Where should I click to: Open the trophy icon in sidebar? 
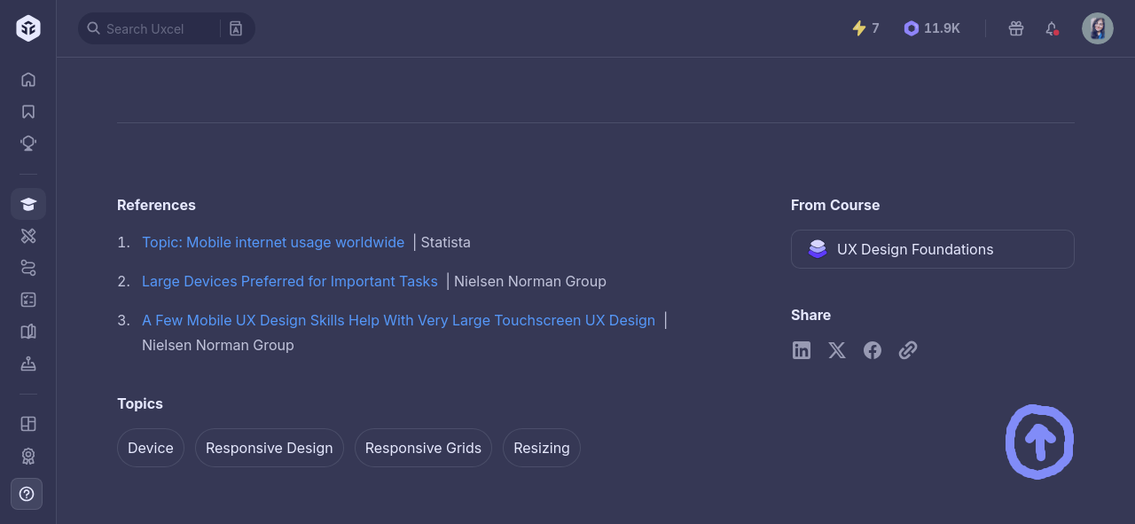tap(28, 143)
